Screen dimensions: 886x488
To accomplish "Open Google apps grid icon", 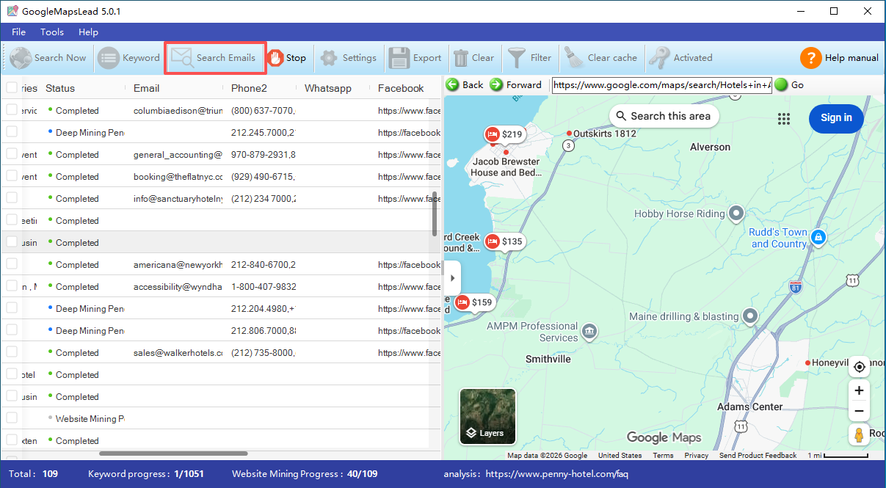I will click(x=784, y=119).
